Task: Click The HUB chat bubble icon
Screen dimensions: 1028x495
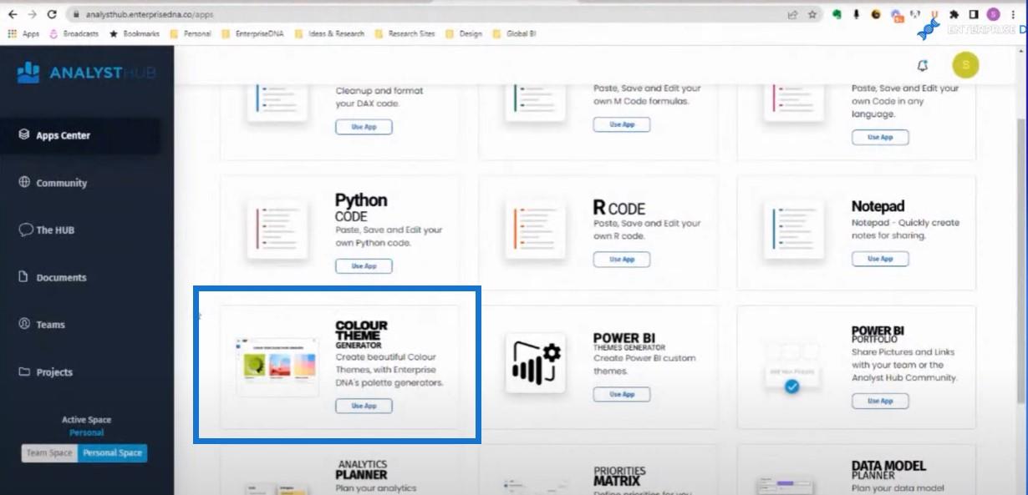Action: 25,230
